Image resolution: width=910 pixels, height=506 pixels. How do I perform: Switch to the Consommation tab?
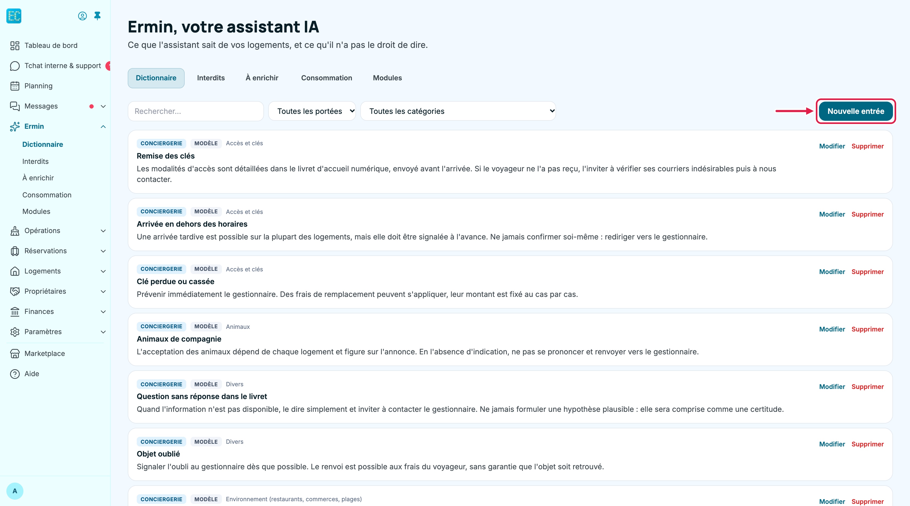pyautogui.click(x=326, y=78)
